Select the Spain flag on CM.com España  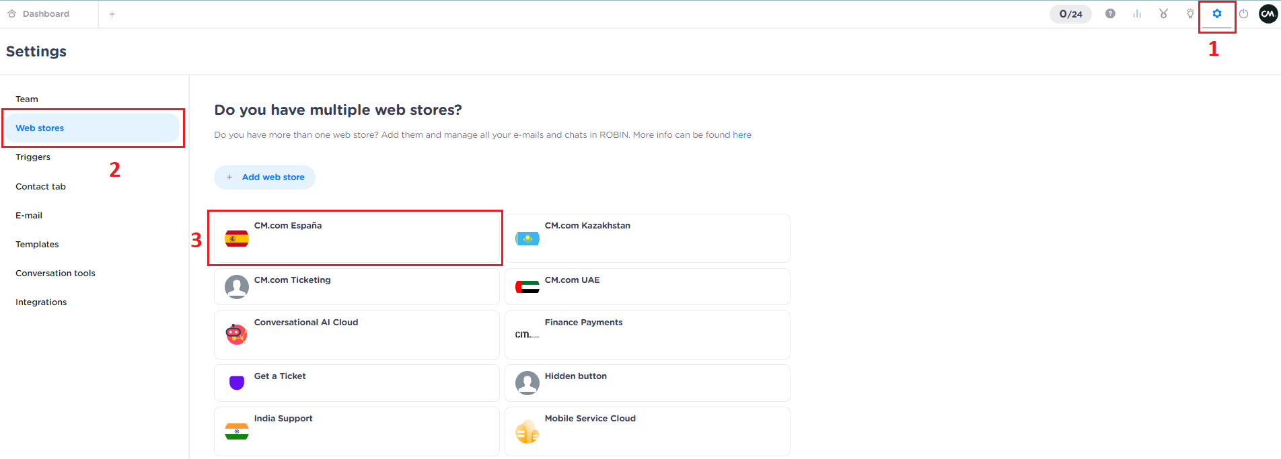(236, 238)
